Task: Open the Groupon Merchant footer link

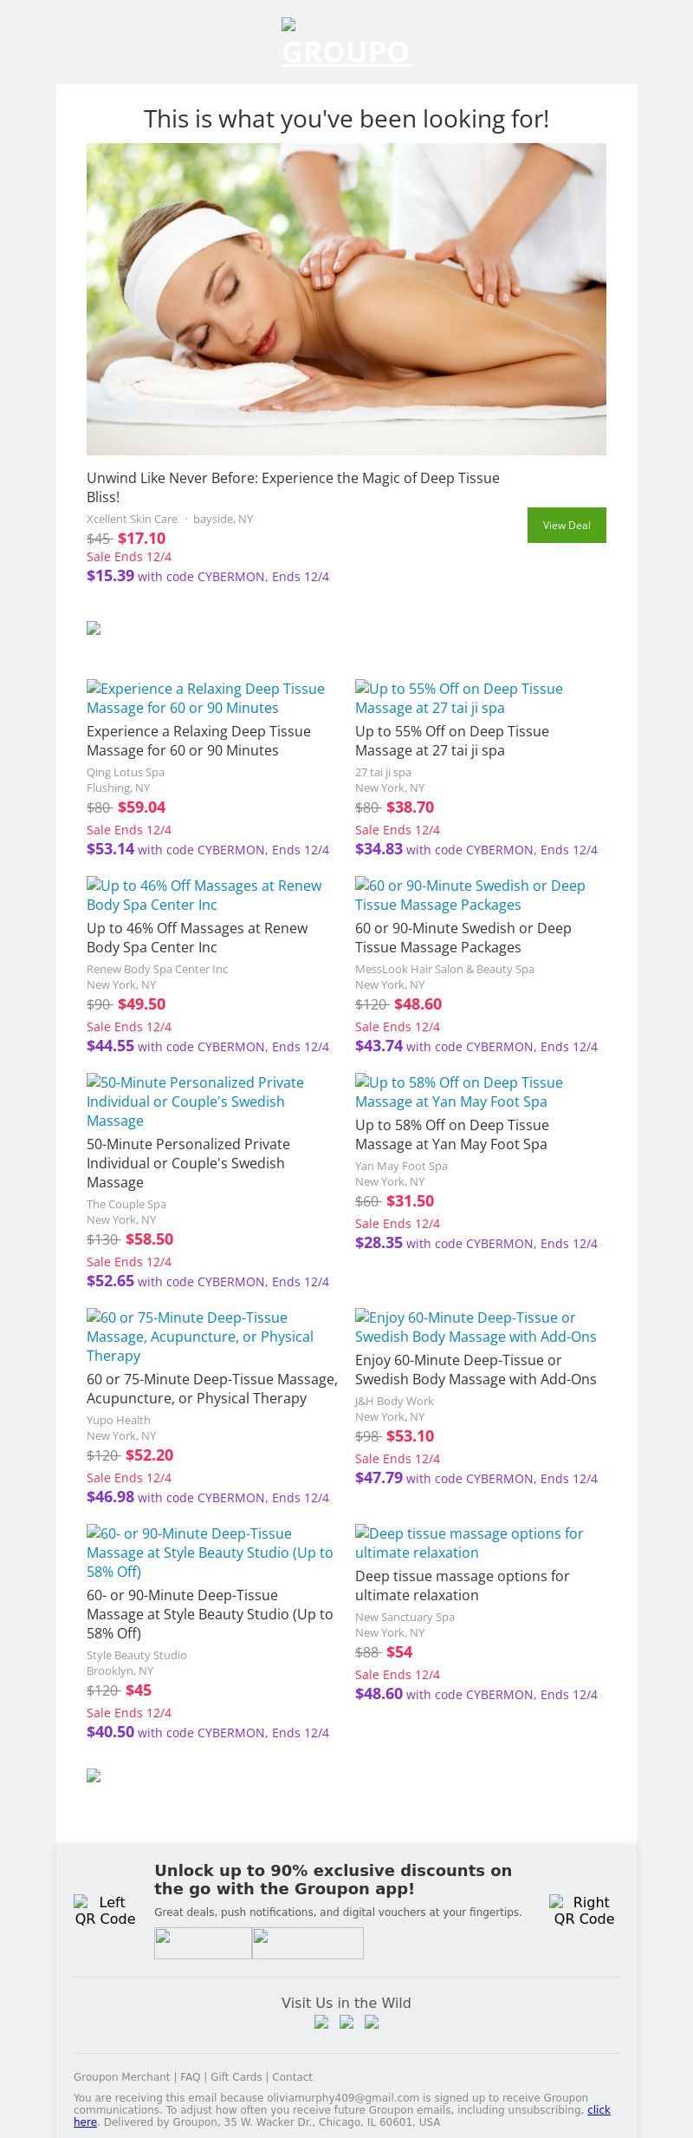Action: pyautogui.click(x=121, y=2076)
